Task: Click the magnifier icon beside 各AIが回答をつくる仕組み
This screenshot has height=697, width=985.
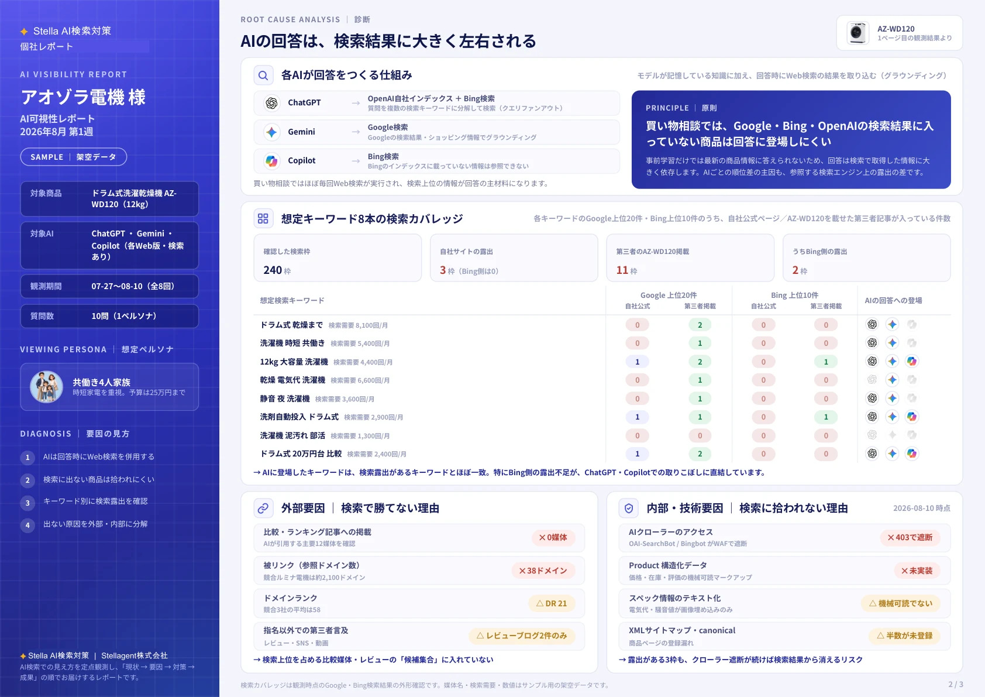Action: [263, 75]
